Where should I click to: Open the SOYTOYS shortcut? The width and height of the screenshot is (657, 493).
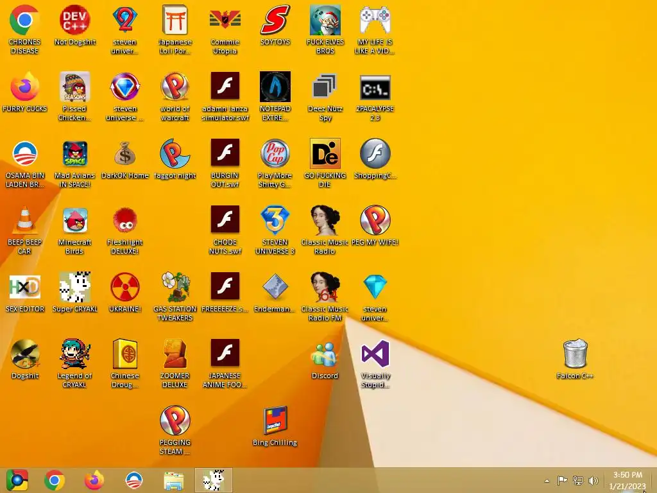[x=275, y=20]
